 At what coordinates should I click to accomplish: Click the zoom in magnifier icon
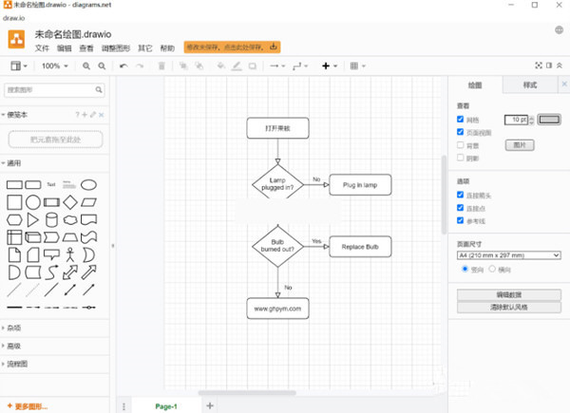[x=86, y=66]
